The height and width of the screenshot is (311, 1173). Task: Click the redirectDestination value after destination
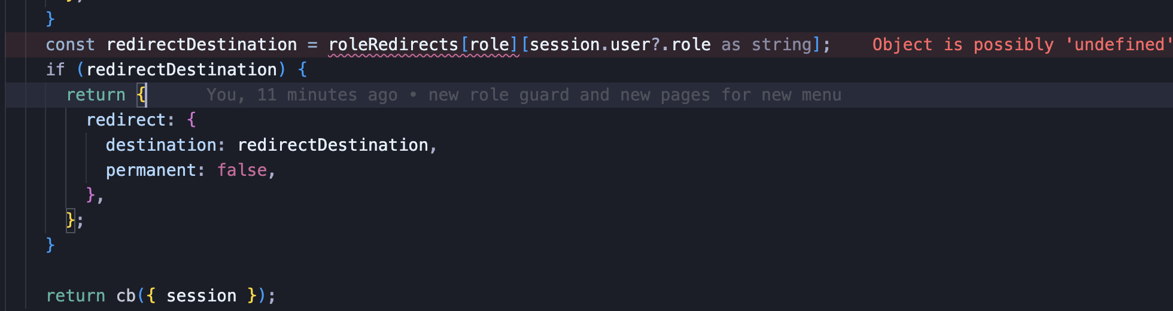click(x=333, y=145)
